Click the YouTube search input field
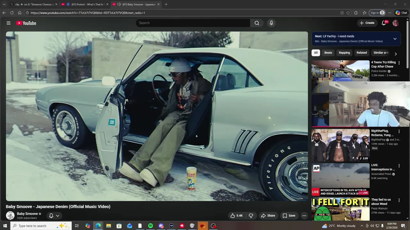The image size is (410, 230). pos(193,23)
